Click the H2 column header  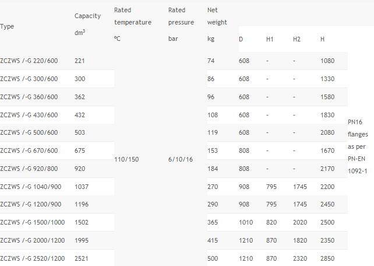click(297, 39)
